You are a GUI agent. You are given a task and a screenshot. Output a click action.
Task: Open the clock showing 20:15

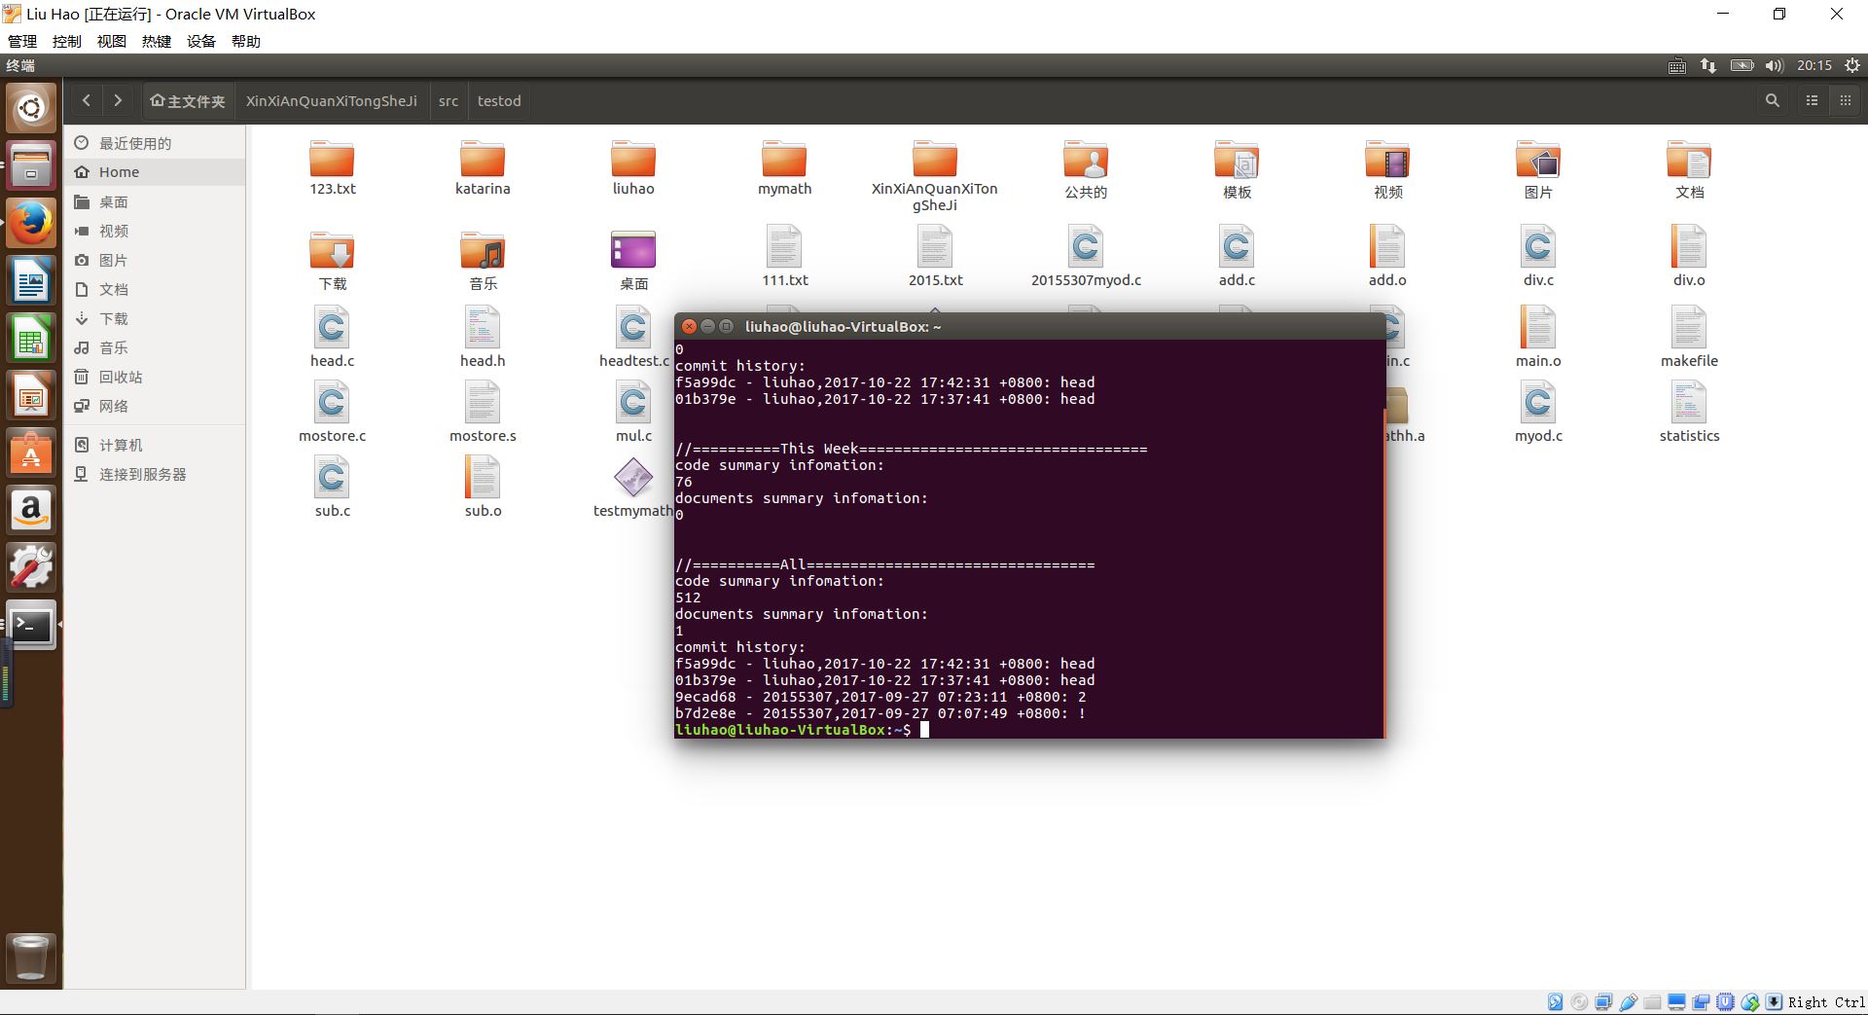(x=1814, y=65)
